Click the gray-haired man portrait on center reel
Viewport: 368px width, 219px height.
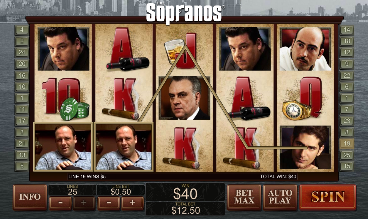click(185, 98)
